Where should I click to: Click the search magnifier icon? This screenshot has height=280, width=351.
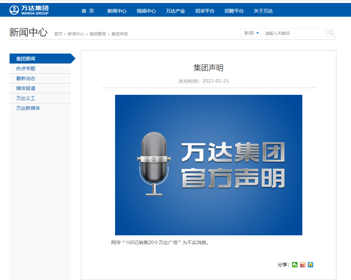click(331, 33)
